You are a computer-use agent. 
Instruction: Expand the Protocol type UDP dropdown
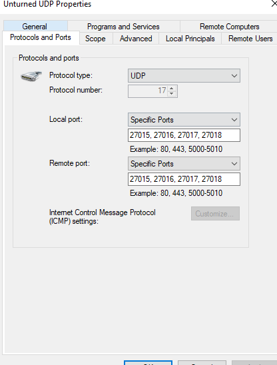point(184,76)
